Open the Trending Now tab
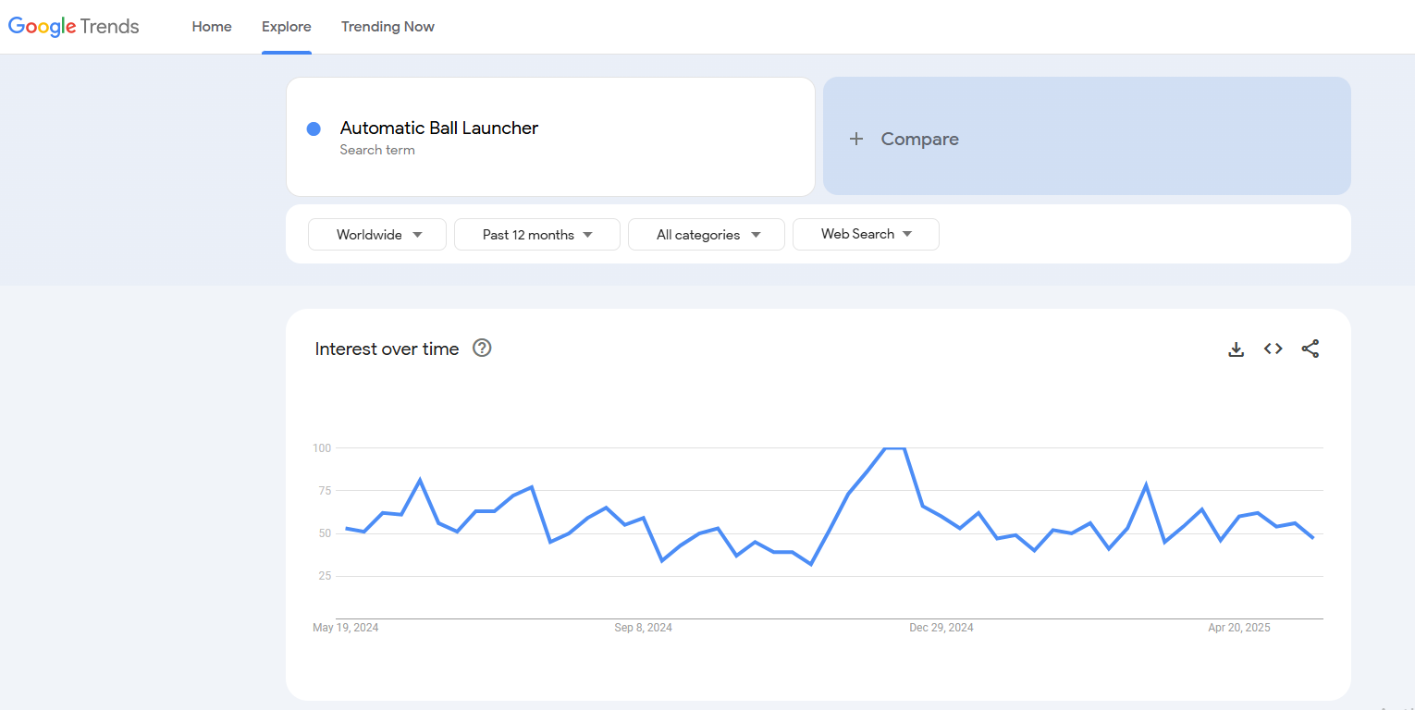Screen dimensions: 1415x710 point(388,27)
